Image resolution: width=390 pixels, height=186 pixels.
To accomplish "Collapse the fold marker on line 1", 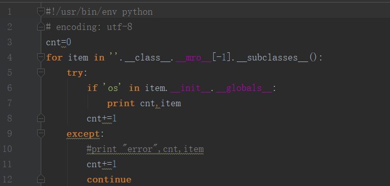I will point(41,12).
